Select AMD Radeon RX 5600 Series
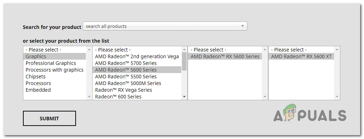 [225, 56]
